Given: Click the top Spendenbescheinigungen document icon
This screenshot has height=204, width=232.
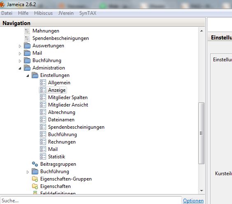Looking at the screenshot, I should coord(27,38).
